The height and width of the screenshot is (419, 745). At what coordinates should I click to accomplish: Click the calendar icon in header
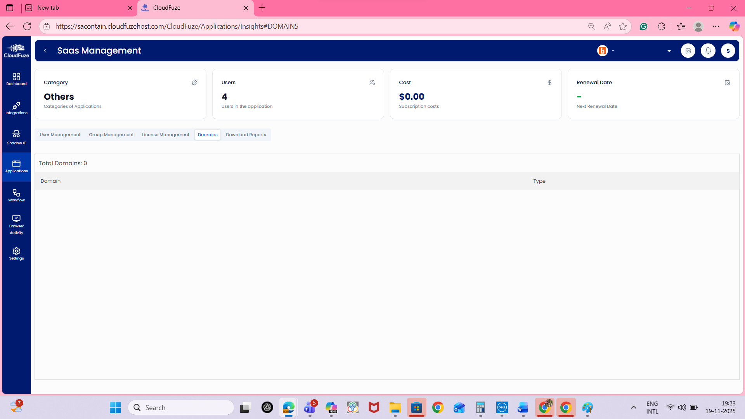click(688, 51)
